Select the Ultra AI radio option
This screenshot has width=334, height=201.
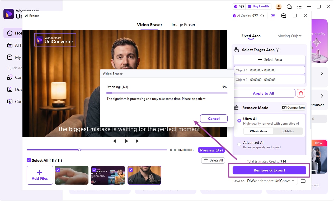coord(239,121)
